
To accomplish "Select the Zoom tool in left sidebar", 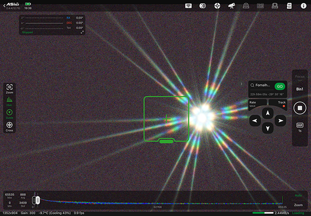I will click(x=9, y=88).
